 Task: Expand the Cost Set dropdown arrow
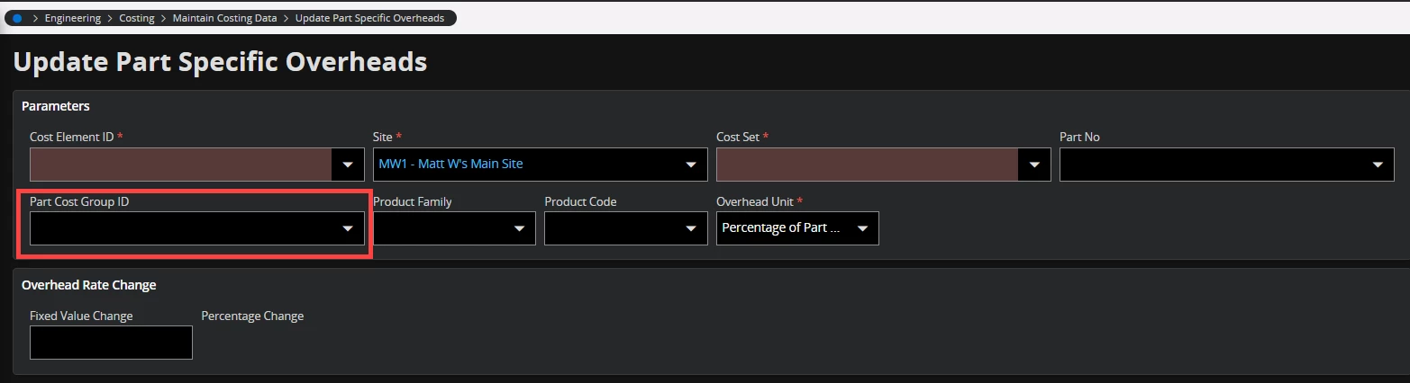(1034, 165)
